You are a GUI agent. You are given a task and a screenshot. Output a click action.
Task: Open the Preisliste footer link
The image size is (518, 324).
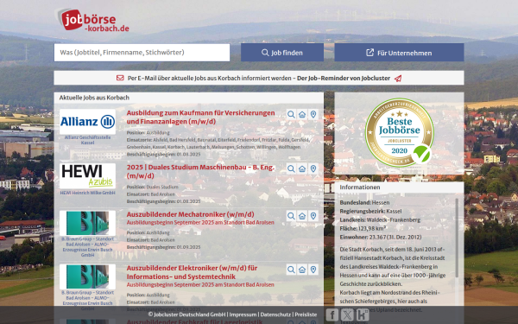306,314
